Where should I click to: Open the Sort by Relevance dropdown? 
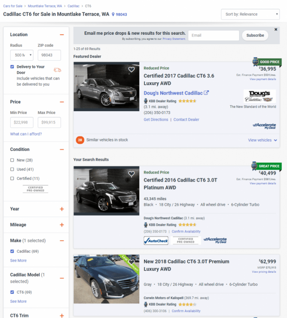[250, 14]
